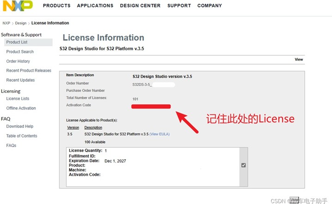The height and width of the screenshot is (204, 332).
Task: Open Recent Product Releases
Action: tap(29, 71)
